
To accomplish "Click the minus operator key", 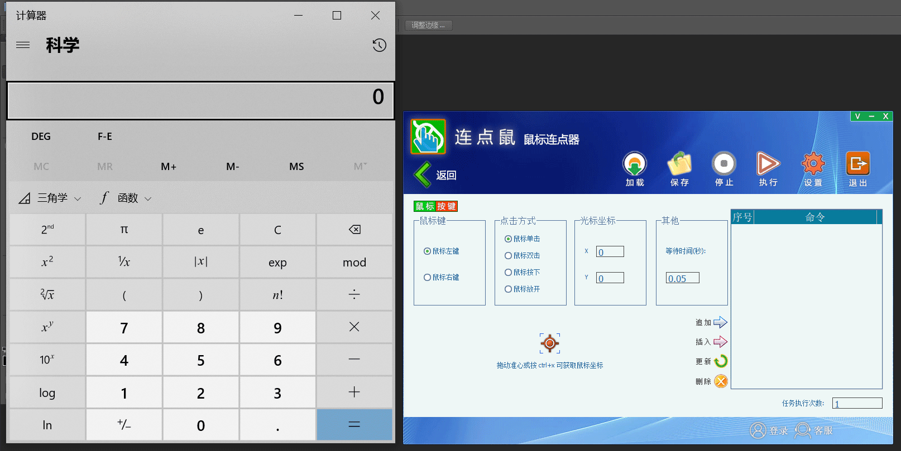I will [354, 360].
